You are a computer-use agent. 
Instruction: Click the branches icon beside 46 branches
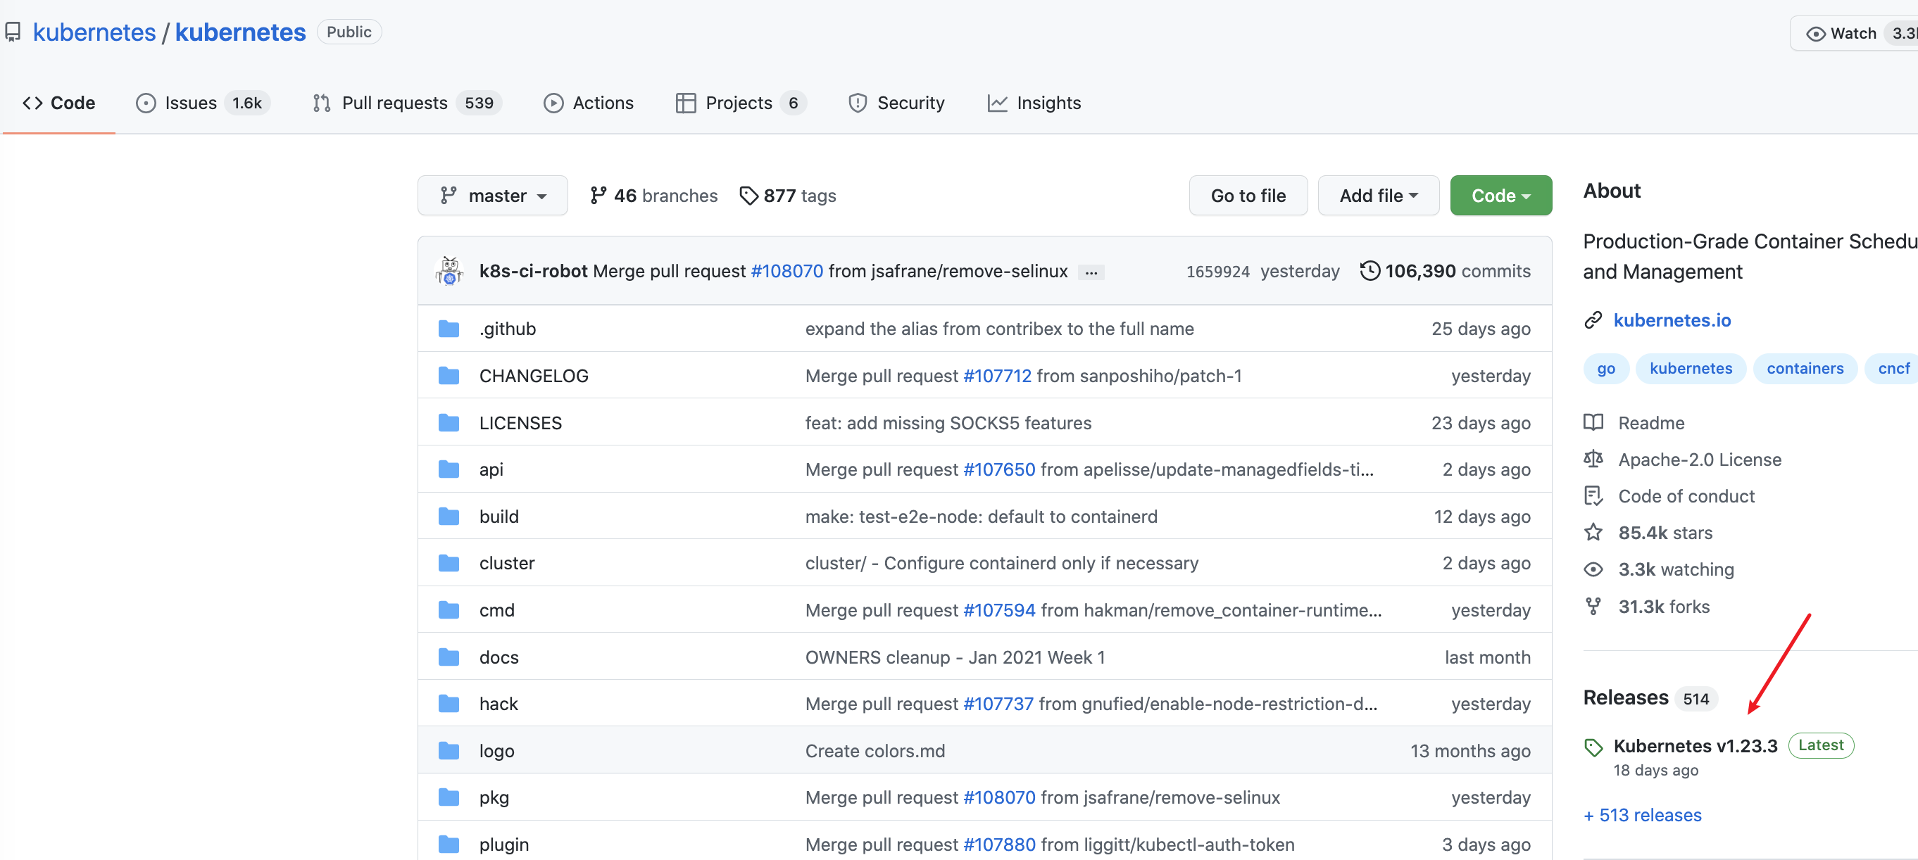pos(597,196)
